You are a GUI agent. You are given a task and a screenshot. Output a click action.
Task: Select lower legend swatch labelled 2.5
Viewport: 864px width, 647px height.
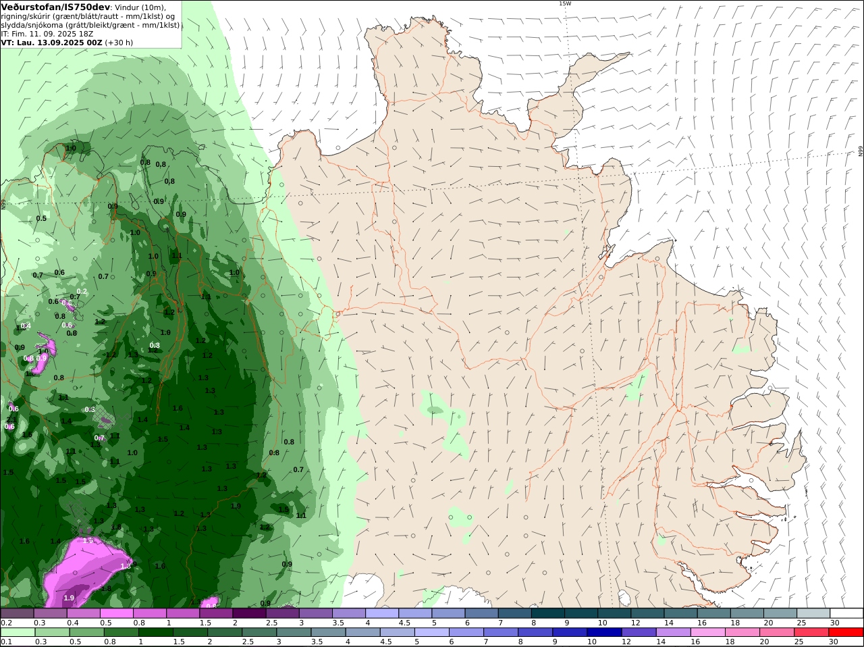pos(259,632)
